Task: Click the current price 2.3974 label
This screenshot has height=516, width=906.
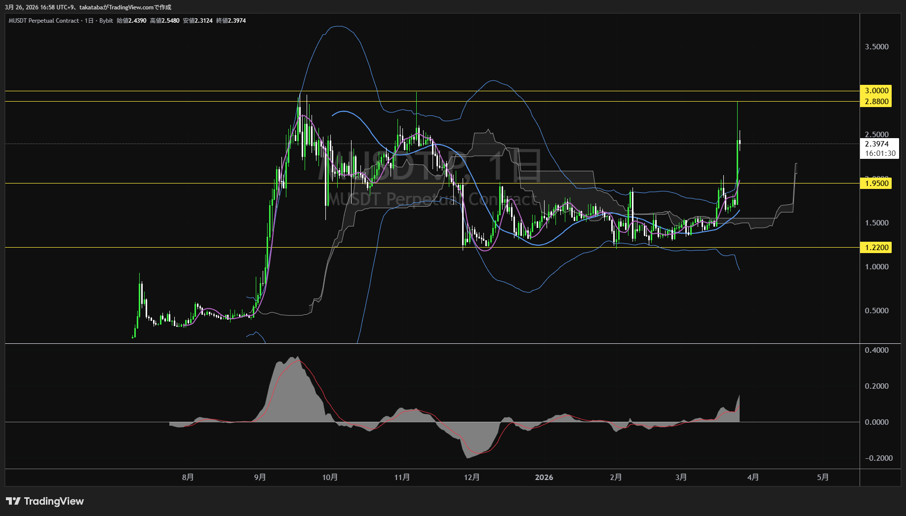Action: pos(876,144)
